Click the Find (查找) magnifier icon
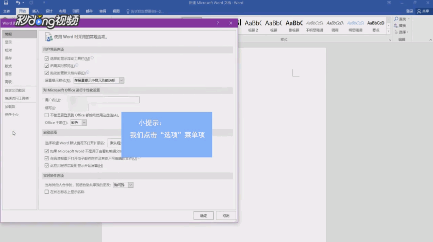 click(x=396, y=19)
